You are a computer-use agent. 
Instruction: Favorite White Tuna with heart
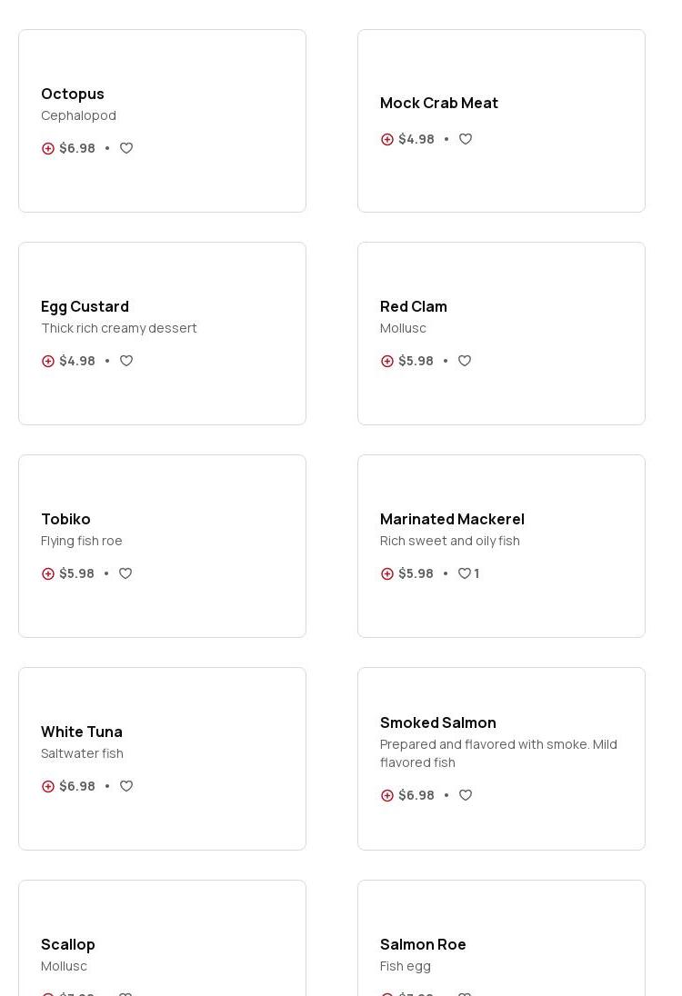click(x=126, y=787)
